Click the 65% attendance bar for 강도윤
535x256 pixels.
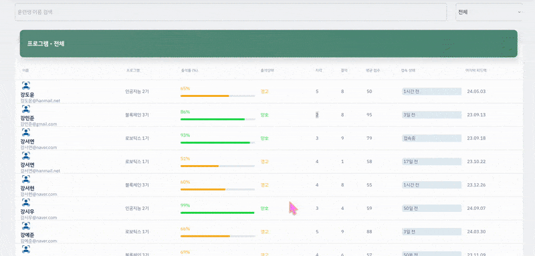click(218, 96)
